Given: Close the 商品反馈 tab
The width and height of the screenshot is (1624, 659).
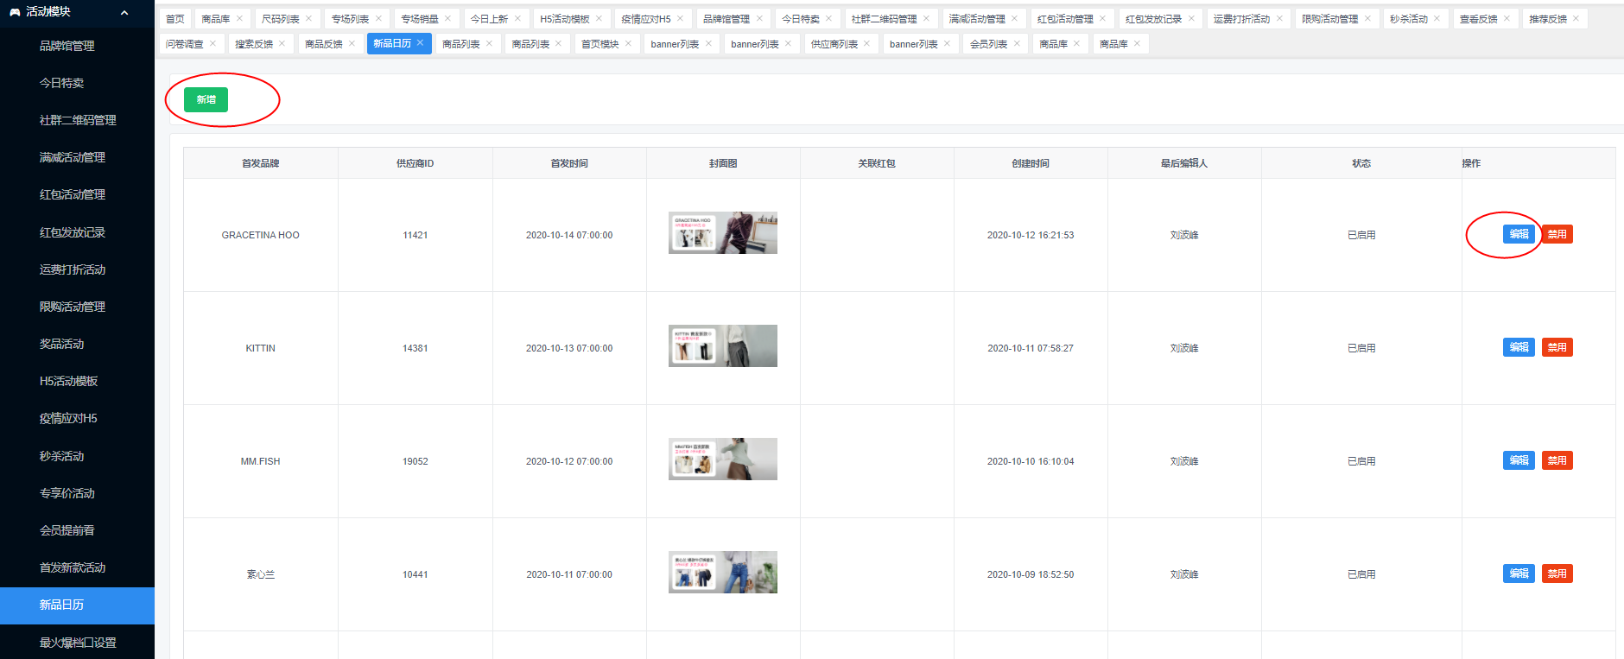Looking at the screenshot, I should point(352,43).
